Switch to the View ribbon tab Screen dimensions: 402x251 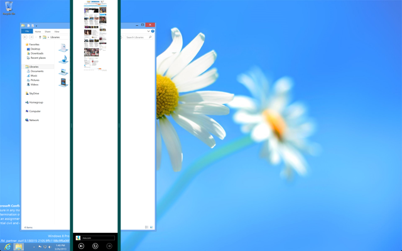[x=57, y=31]
